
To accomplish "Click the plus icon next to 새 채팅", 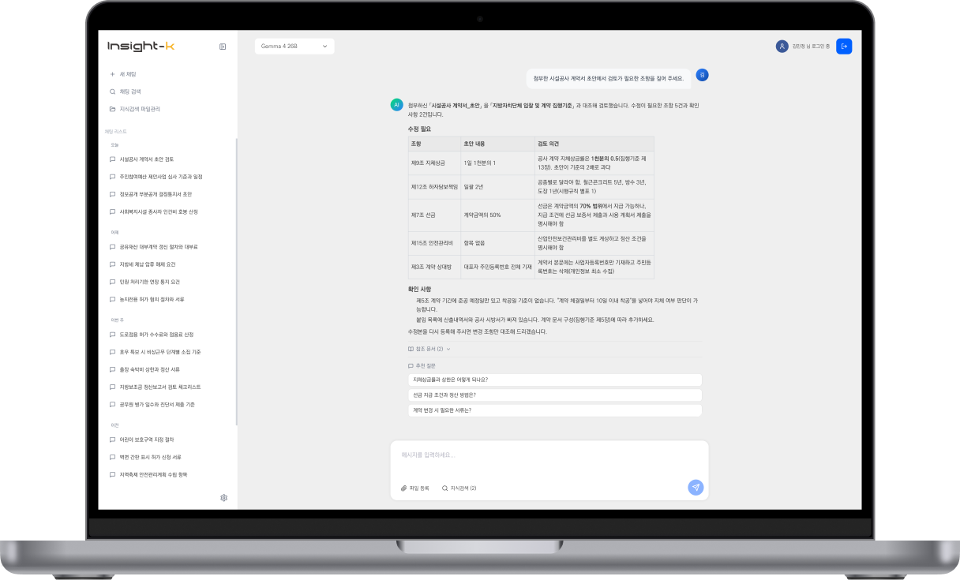I will click(112, 73).
